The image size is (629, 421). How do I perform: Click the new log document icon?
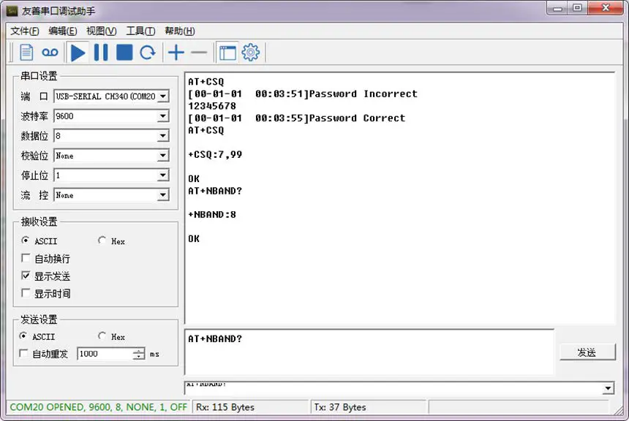[x=26, y=52]
